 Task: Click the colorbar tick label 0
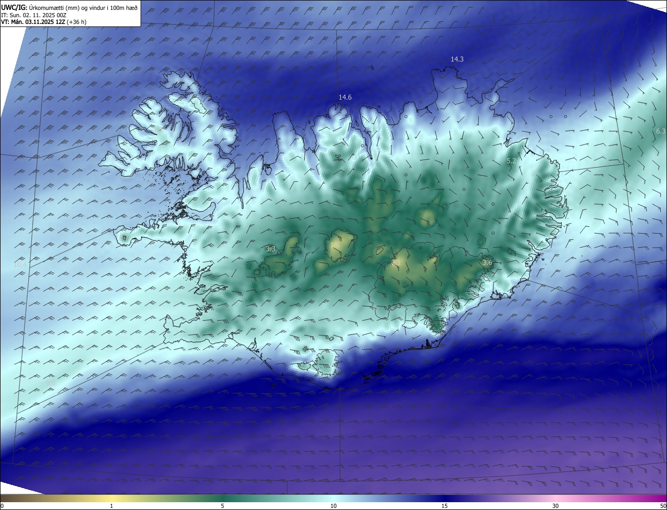pos(2,506)
